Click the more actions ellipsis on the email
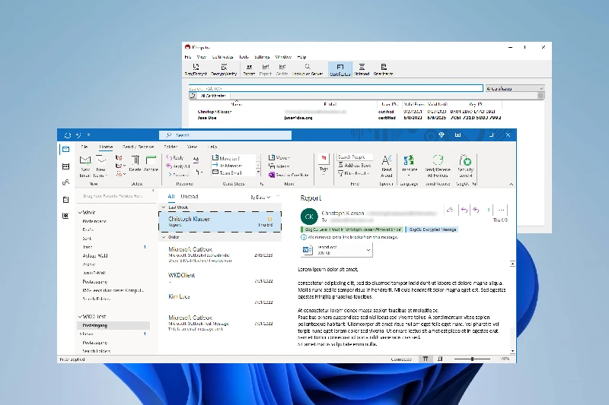The image size is (609, 405). pyautogui.click(x=501, y=210)
